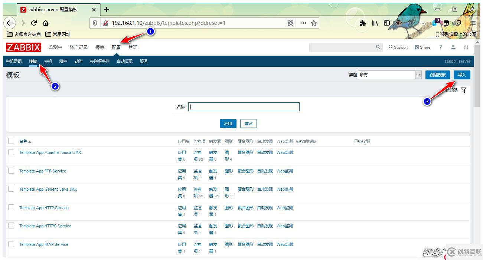Check the Template App Generic Java JMX row

(x=11, y=189)
